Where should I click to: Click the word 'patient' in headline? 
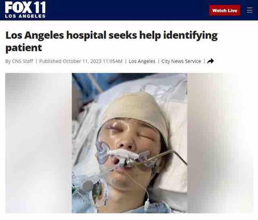[23, 48]
